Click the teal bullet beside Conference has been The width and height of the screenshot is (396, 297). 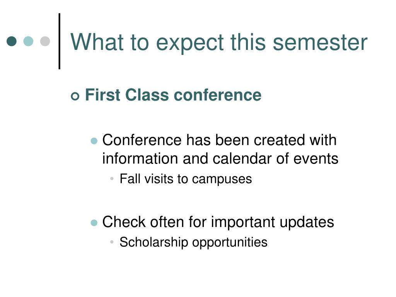coord(94,141)
